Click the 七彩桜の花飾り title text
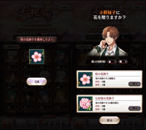 click(105, 98)
